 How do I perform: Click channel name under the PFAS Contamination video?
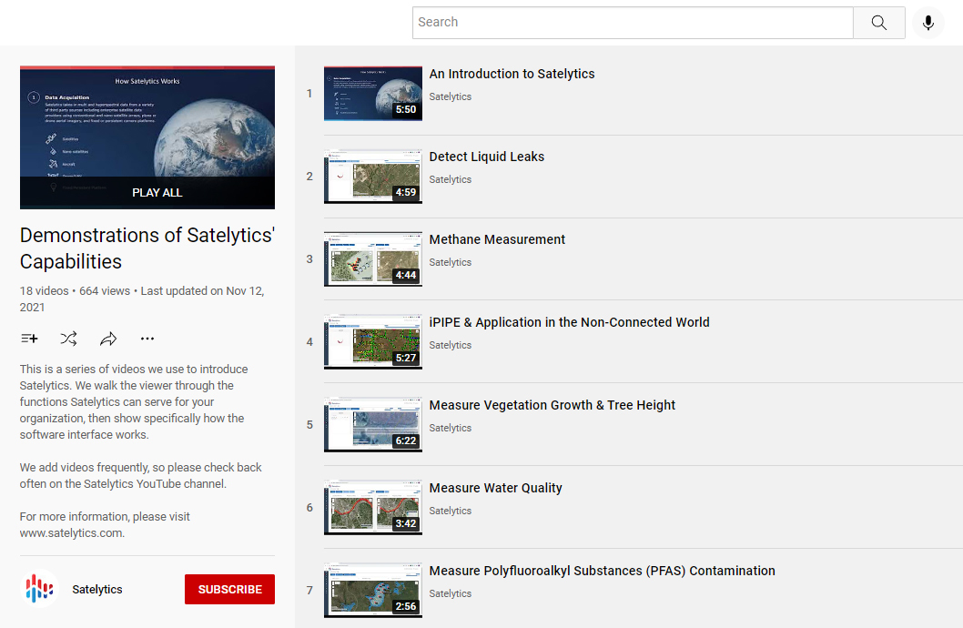click(451, 593)
